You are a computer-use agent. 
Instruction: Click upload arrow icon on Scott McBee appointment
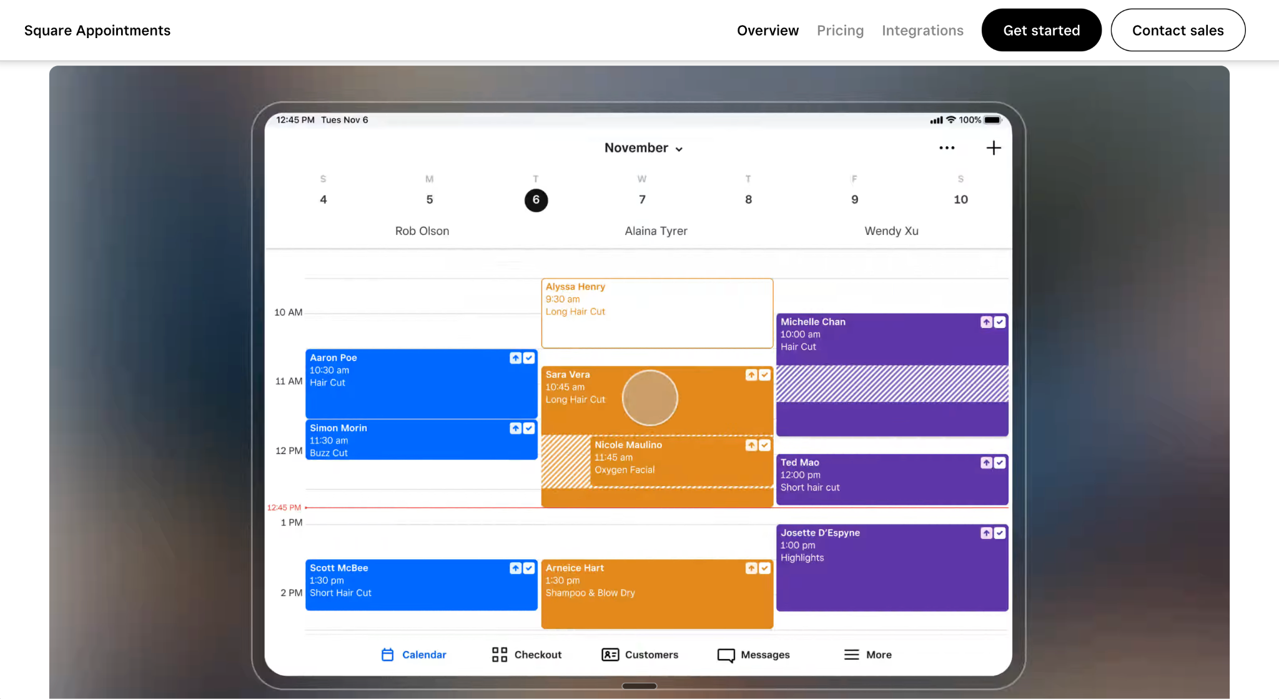(515, 568)
